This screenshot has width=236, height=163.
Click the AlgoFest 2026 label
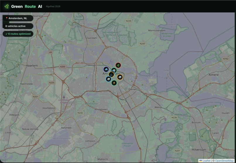point(53,6)
